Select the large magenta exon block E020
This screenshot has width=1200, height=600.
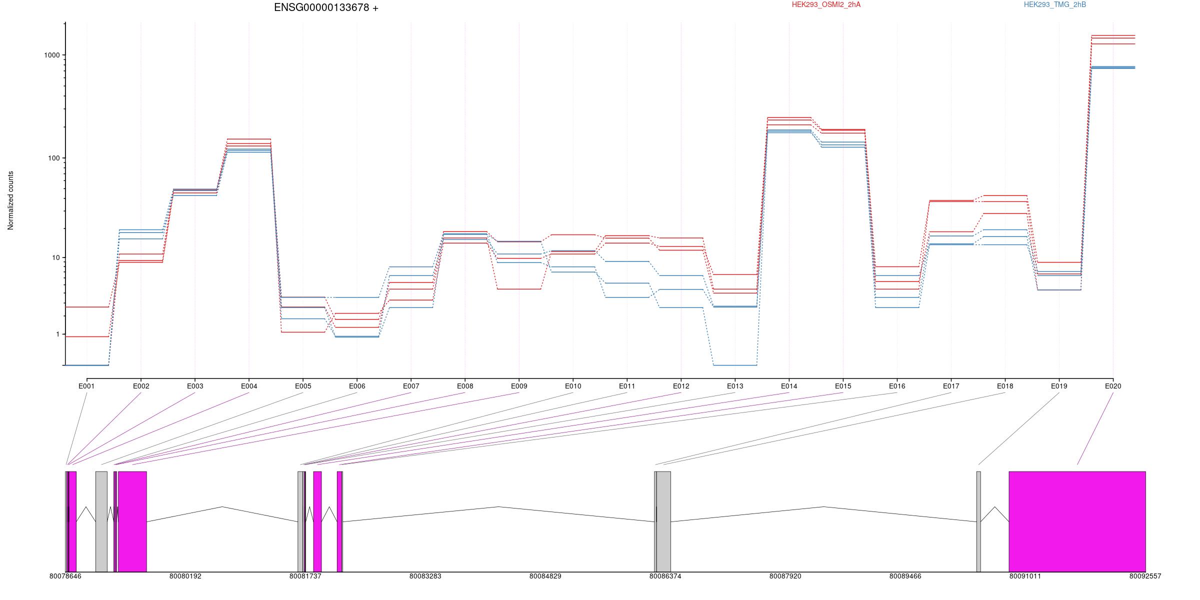pos(1077,521)
